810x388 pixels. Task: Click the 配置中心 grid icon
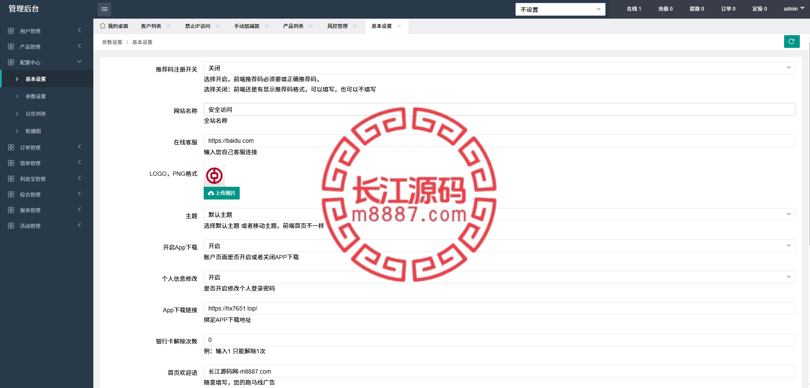(11, 62)
